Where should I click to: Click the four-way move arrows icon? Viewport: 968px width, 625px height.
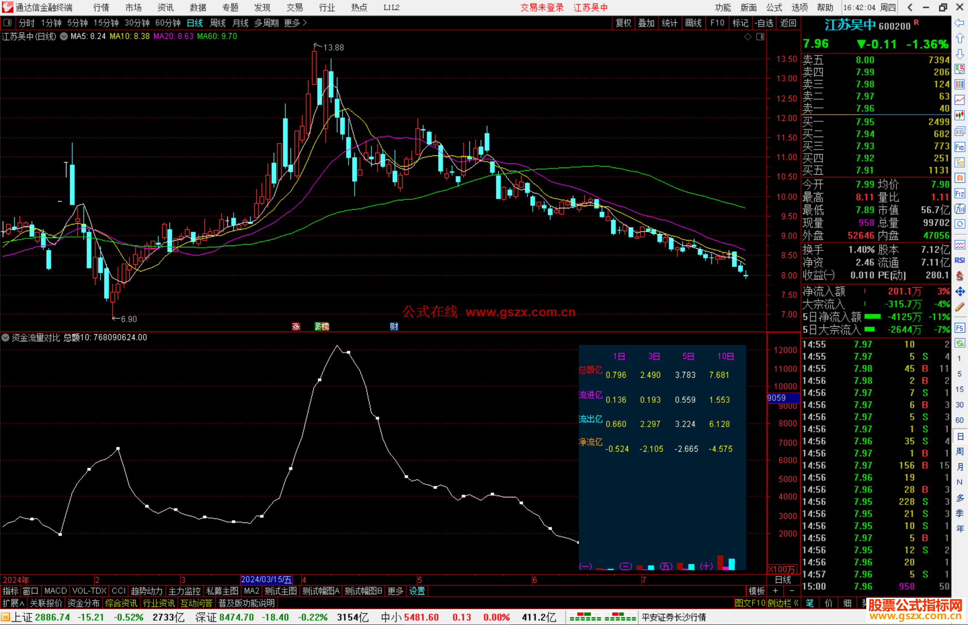[x=959, y=292]
